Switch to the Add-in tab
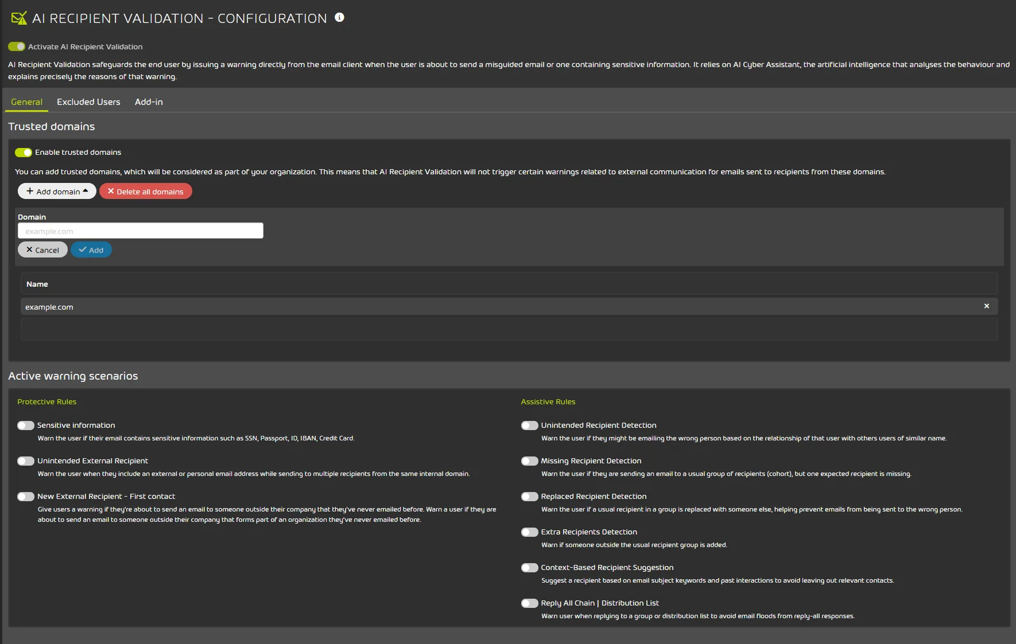 coord(149,102)
